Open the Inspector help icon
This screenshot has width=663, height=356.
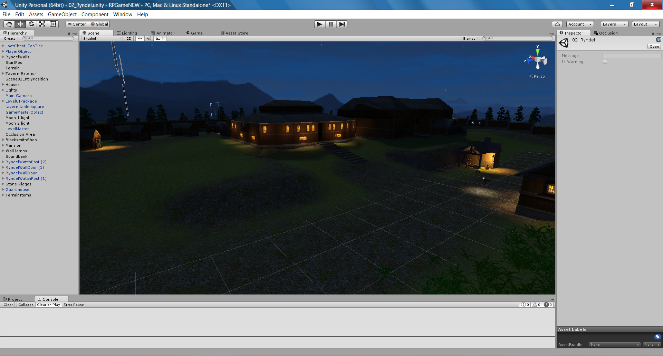pyautogui.click(x=658, y=40)
